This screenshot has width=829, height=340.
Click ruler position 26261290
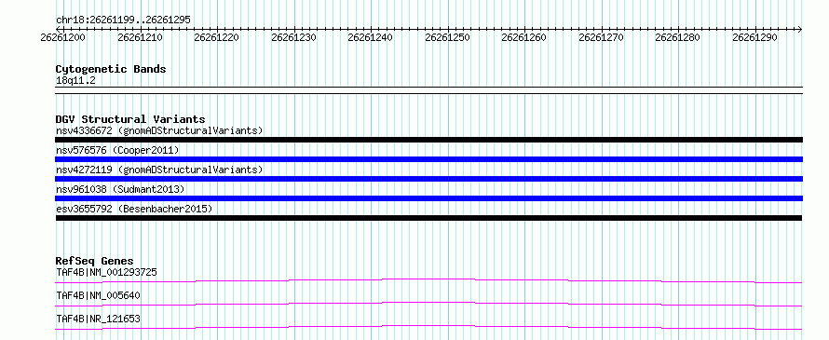[x=754, y=38]
